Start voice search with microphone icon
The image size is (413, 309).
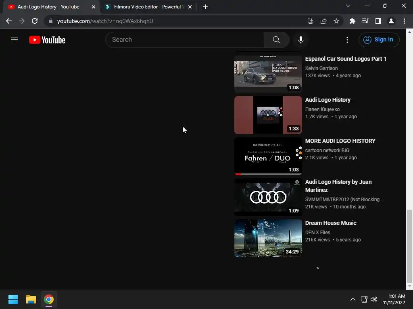300,40
